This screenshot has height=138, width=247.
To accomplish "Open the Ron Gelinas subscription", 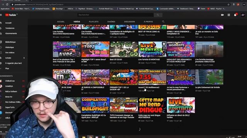I will coord(13,102).
